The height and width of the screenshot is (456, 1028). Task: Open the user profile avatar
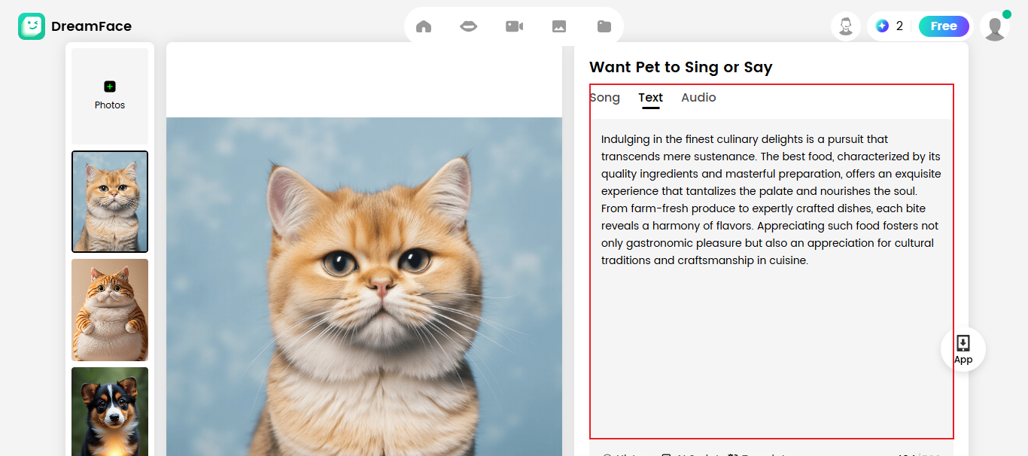coord(994,27)
